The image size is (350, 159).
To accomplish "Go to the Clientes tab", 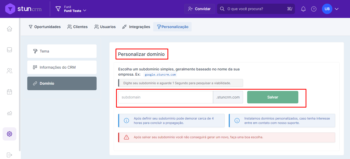I will (78, 27).
